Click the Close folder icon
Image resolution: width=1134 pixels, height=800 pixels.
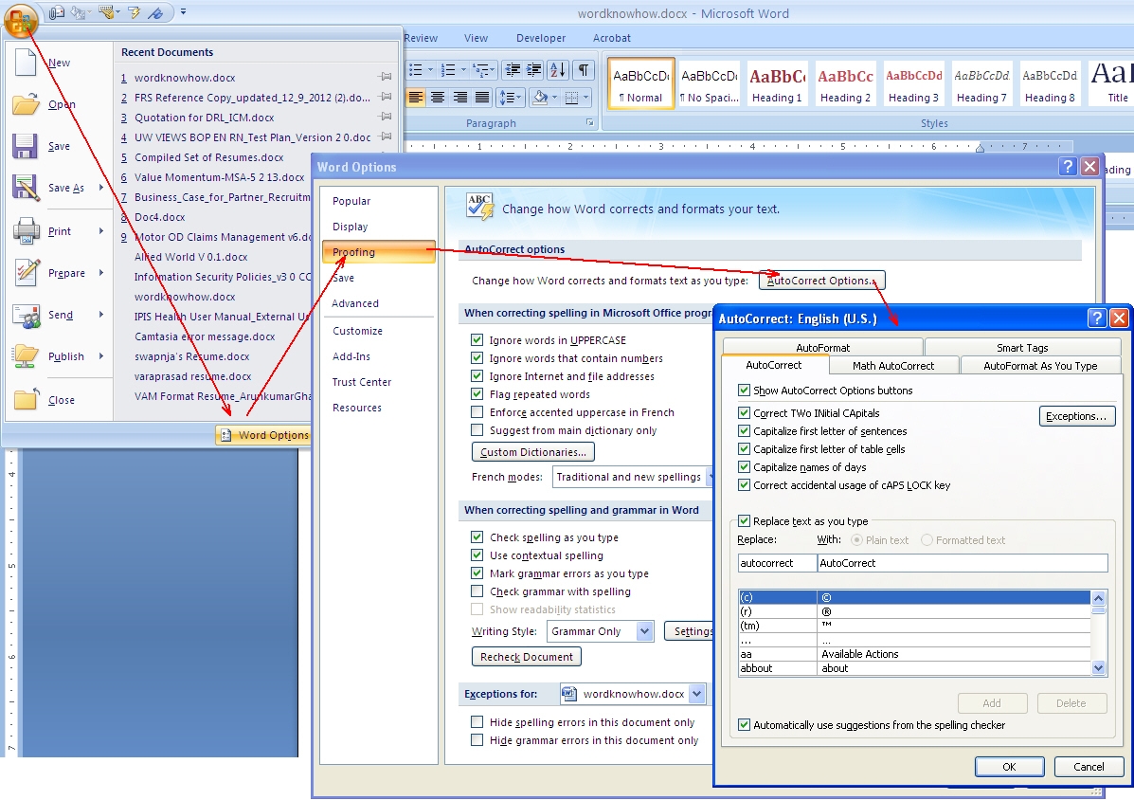point(26,399)
